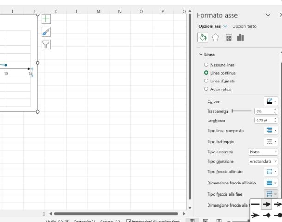This screenshot has width=282, height=222.
Task: Open the Chart Filters funnel button
Action: [46, 44]
